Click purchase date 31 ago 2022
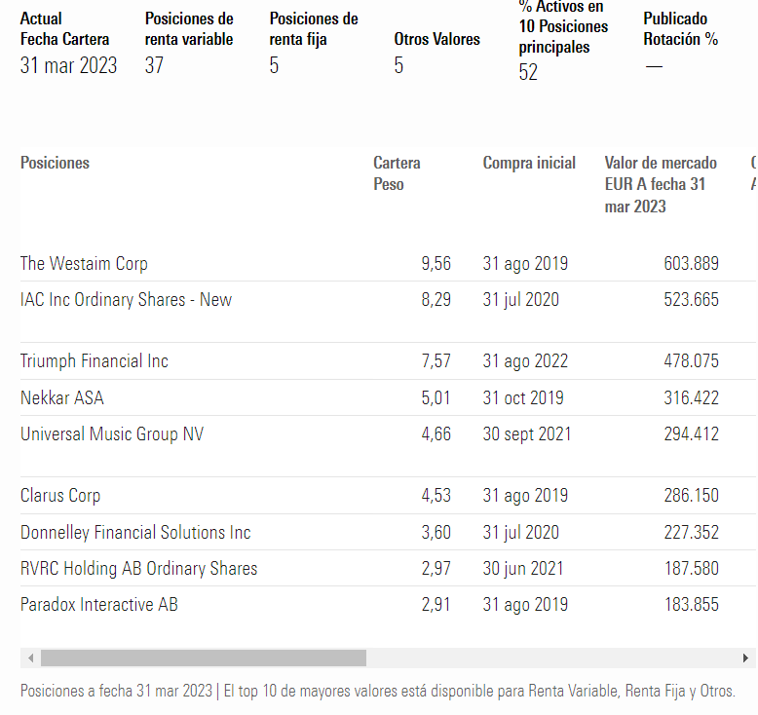 click(x=525, y=361)
